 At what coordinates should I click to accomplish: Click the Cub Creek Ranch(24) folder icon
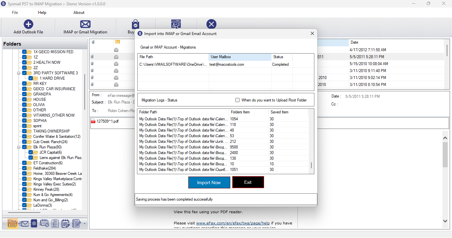point(29,142)
